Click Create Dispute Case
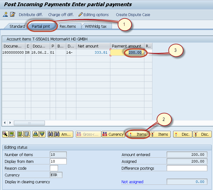The image size is (213, 190). coord(133,14)
